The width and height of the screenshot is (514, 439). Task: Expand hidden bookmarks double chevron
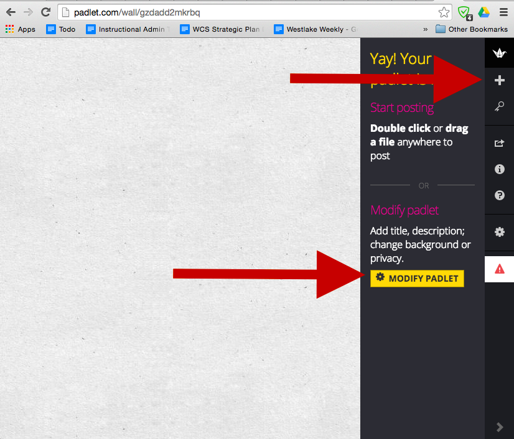coord(426,29)
